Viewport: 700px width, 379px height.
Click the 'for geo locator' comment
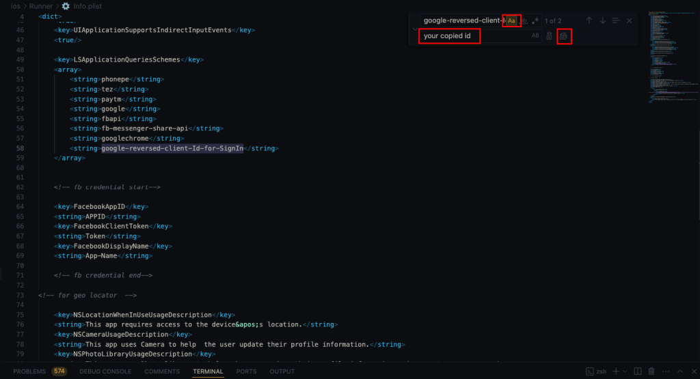(x=87, y=295)
